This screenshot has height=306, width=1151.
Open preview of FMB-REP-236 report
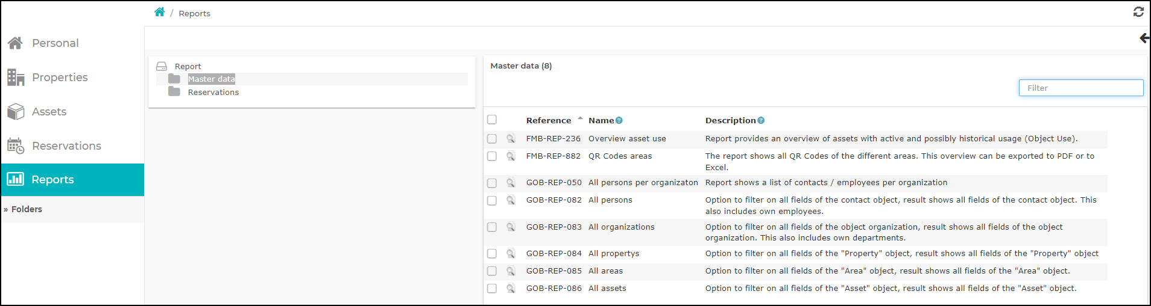click(511, 139)
